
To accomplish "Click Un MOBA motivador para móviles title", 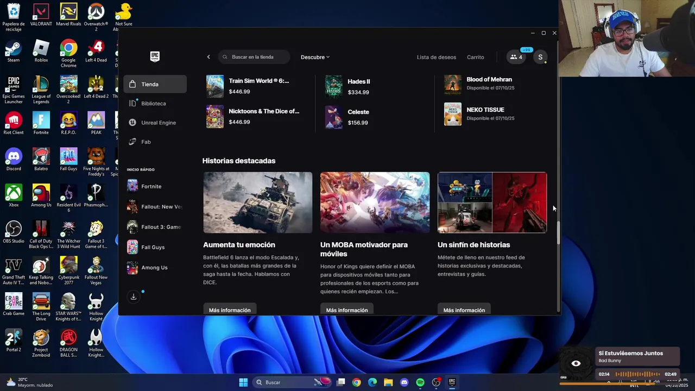I will [364, 249].
